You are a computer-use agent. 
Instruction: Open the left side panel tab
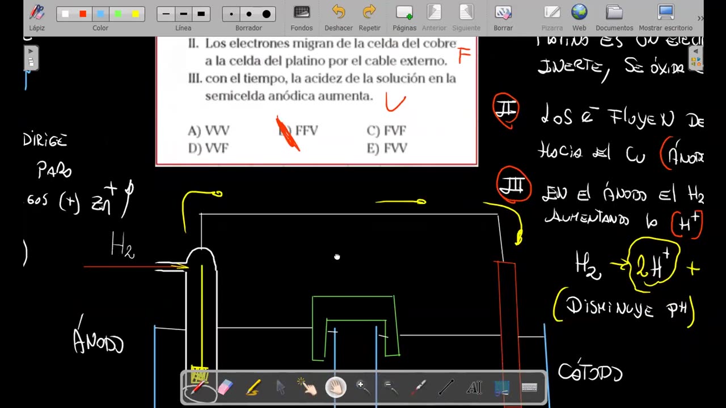[31, 58]
